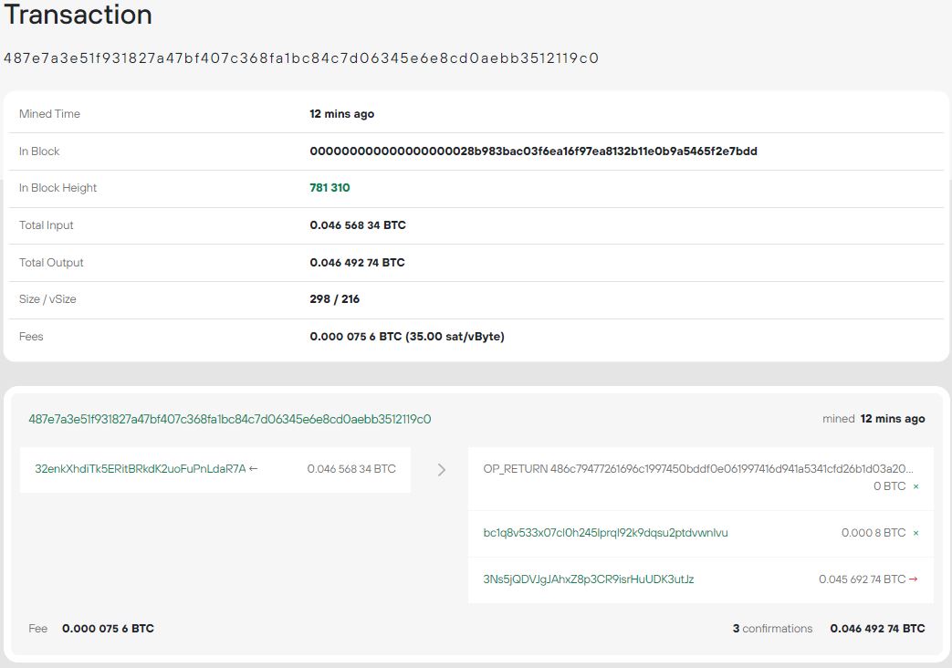Click the OP_RETURN output data text
Viewport: 952px width, 668px height.
tap(697, 469)
